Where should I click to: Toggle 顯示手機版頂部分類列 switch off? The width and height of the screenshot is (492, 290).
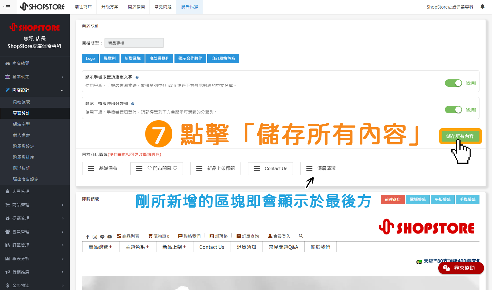(453, 110)
